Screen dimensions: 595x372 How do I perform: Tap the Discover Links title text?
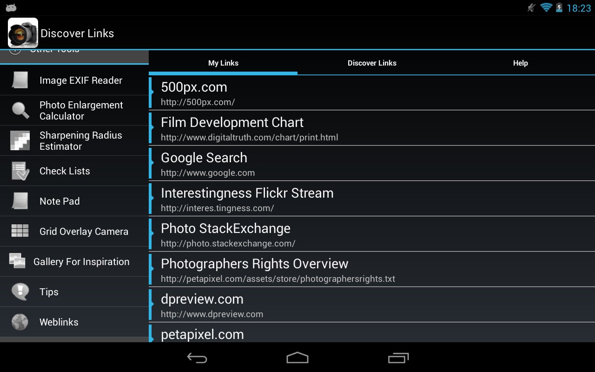coord(77,33)
